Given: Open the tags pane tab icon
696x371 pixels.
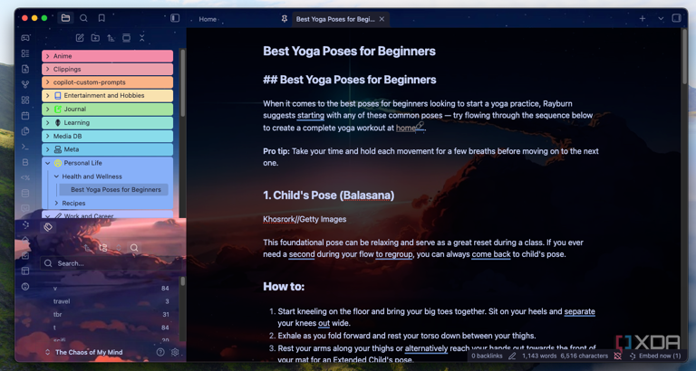Looking at the screenshot, I should pos(48,227).
